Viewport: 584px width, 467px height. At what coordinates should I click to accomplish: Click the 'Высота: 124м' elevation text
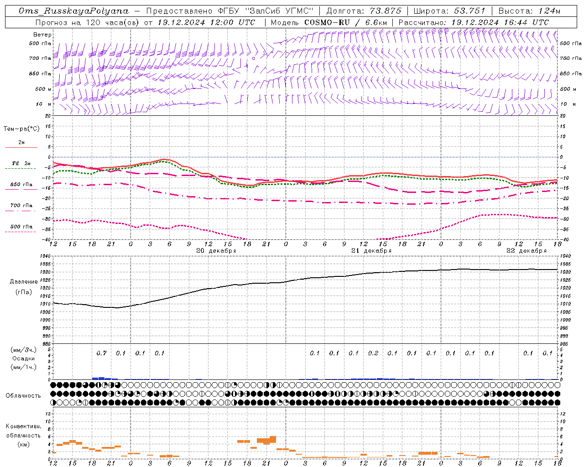(x=529, y=11)
